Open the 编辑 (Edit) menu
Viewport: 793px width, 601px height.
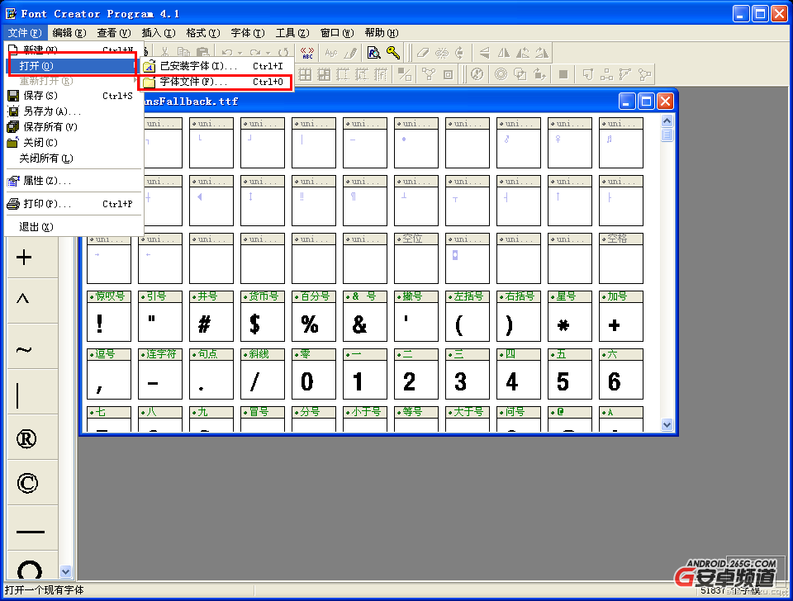(69, 33)
